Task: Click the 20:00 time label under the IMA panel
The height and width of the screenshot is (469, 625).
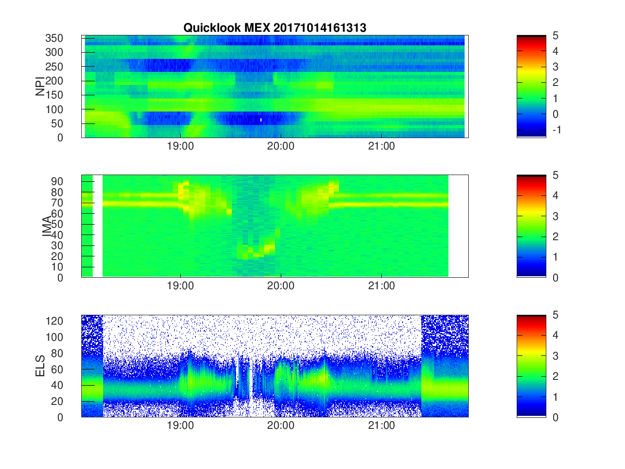Action: 281,286
